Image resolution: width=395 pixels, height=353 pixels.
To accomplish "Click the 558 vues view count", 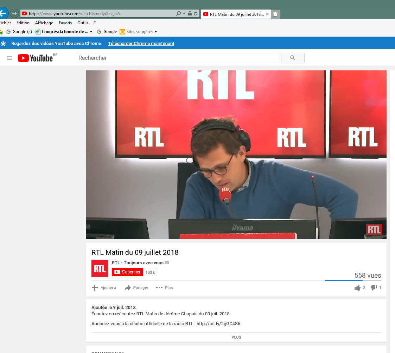I will (368, 275).
